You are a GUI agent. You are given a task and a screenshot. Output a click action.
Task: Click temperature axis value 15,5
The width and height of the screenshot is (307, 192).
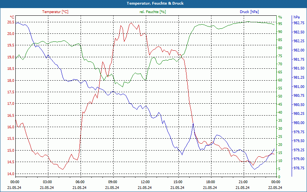click(x=11, y=139)
